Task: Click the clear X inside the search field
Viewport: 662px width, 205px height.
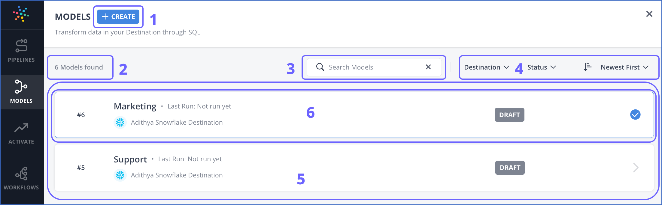Action: coord(428,67)
